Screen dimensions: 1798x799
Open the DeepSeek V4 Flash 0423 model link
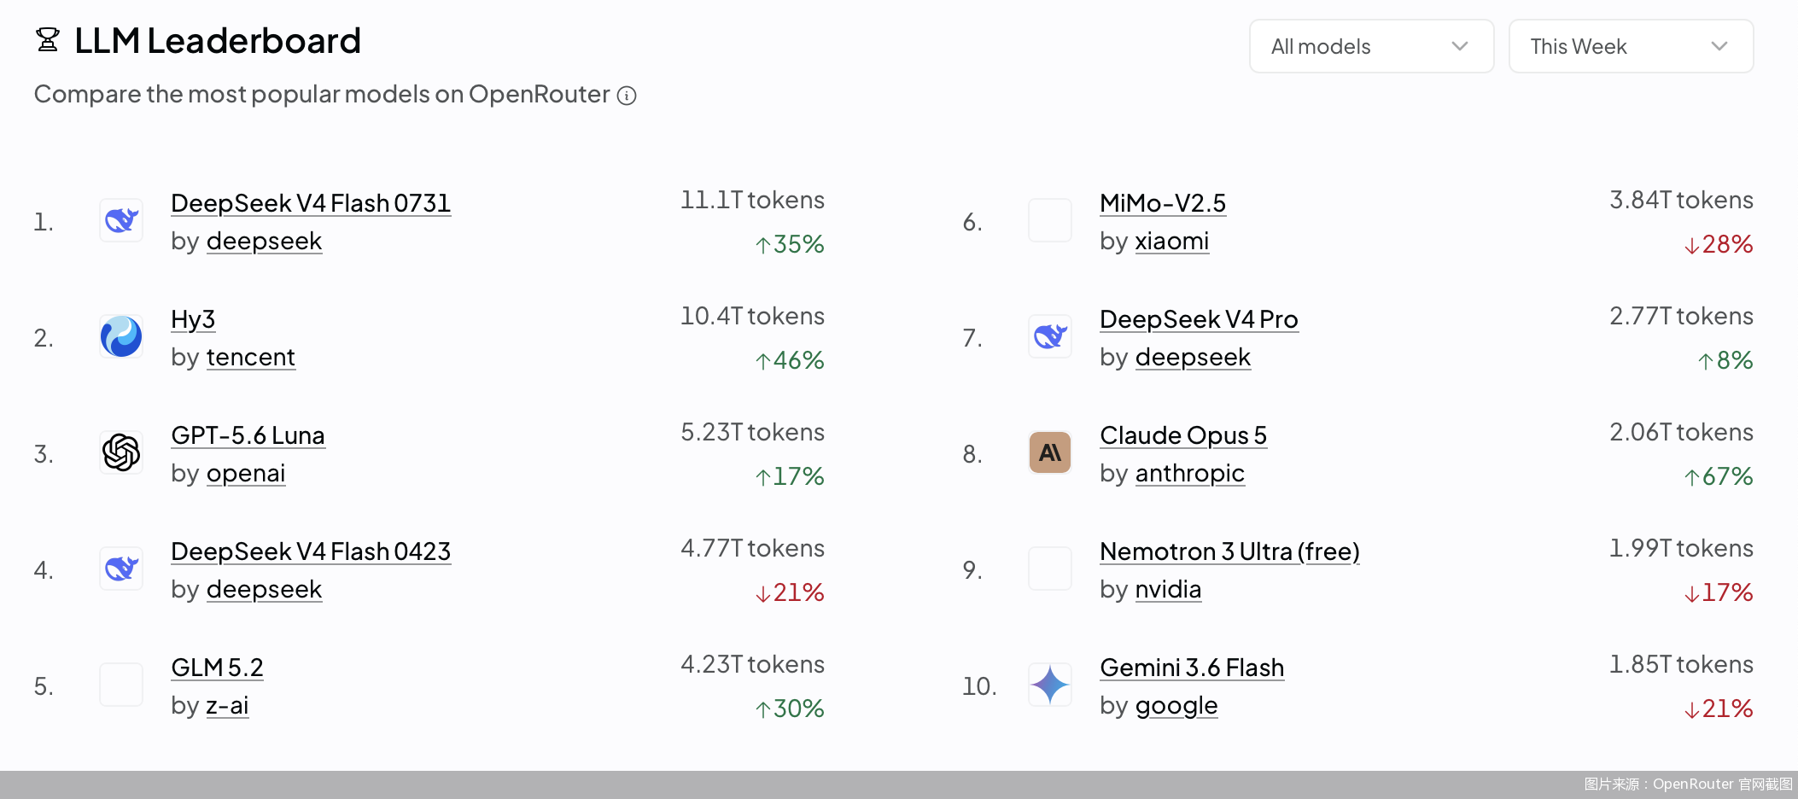[x=311, y=551]
